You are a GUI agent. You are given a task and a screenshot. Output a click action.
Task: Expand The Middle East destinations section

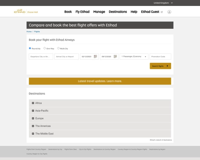[x=100, y=134]
